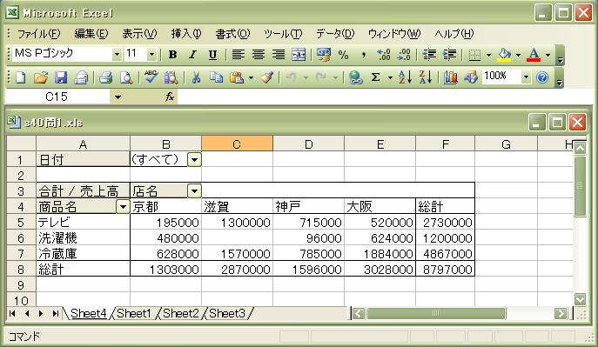Expand font color options arrow
This screenshot has width=598, height=347.
[x=548, y=55]
